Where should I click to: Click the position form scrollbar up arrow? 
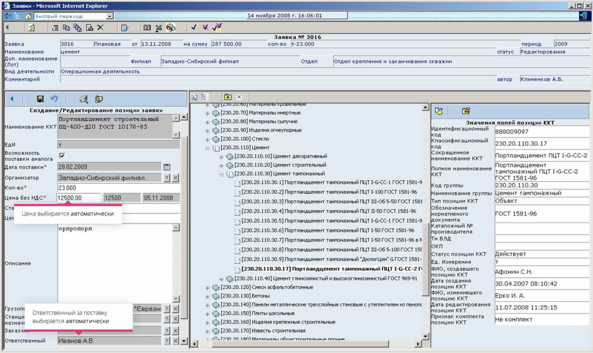(184, 117)
